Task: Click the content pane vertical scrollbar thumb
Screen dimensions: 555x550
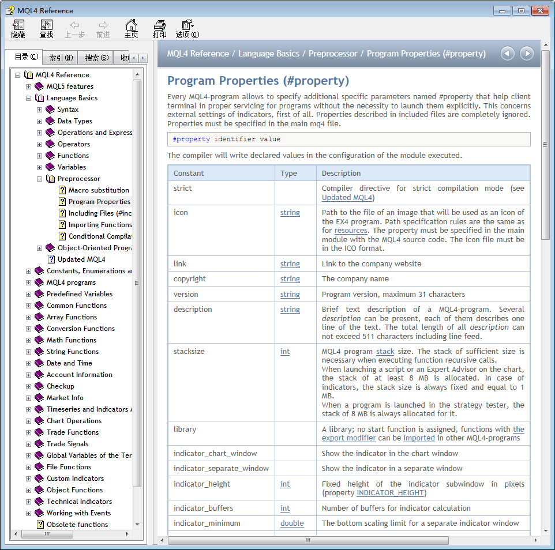Action: coord(545,144)
